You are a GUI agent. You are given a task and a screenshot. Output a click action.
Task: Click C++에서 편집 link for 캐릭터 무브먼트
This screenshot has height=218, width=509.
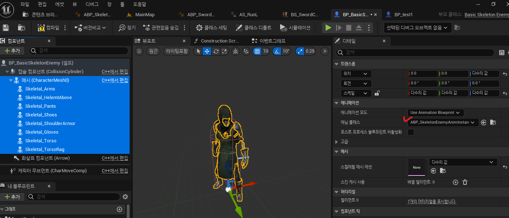[x=115, y=171]
